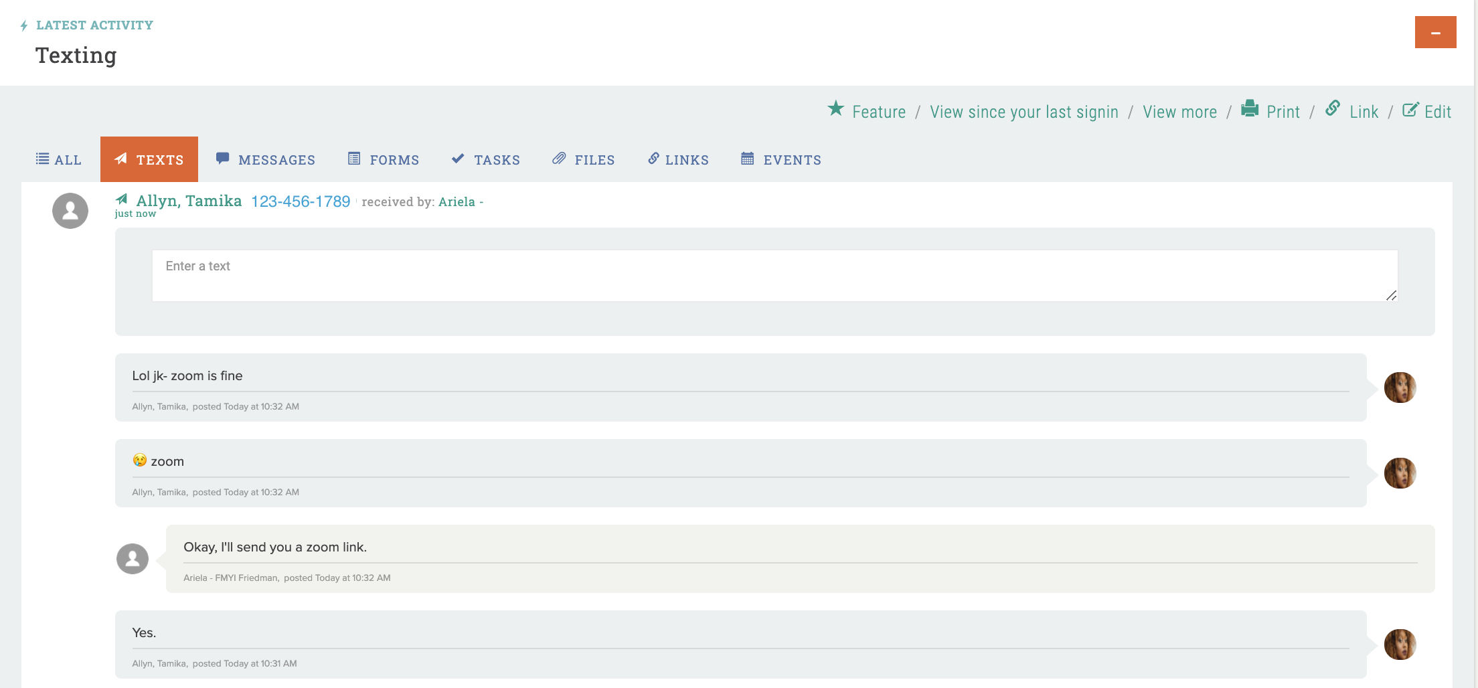Viewport: 1478px width, 688px height.
Task: Click the Ariela recipient link
Action: click(457, 202)
